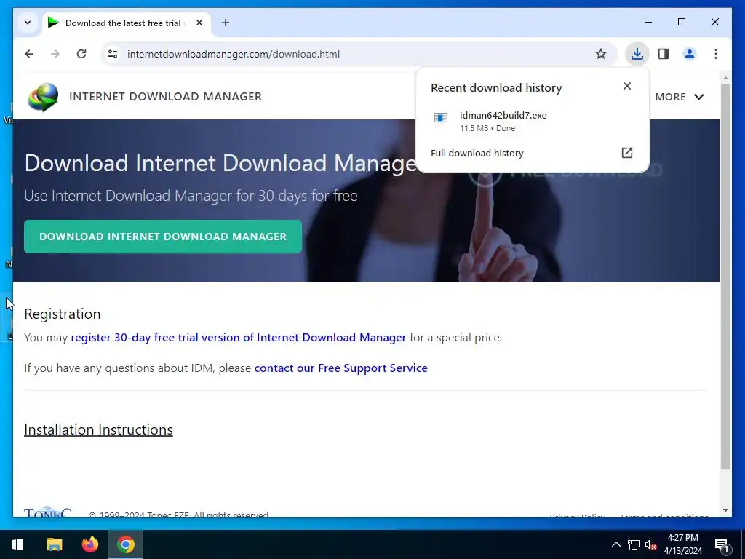745x559 pixels.
Task: Open the Chrome profile avatar menu
Action: coord(690,54)
